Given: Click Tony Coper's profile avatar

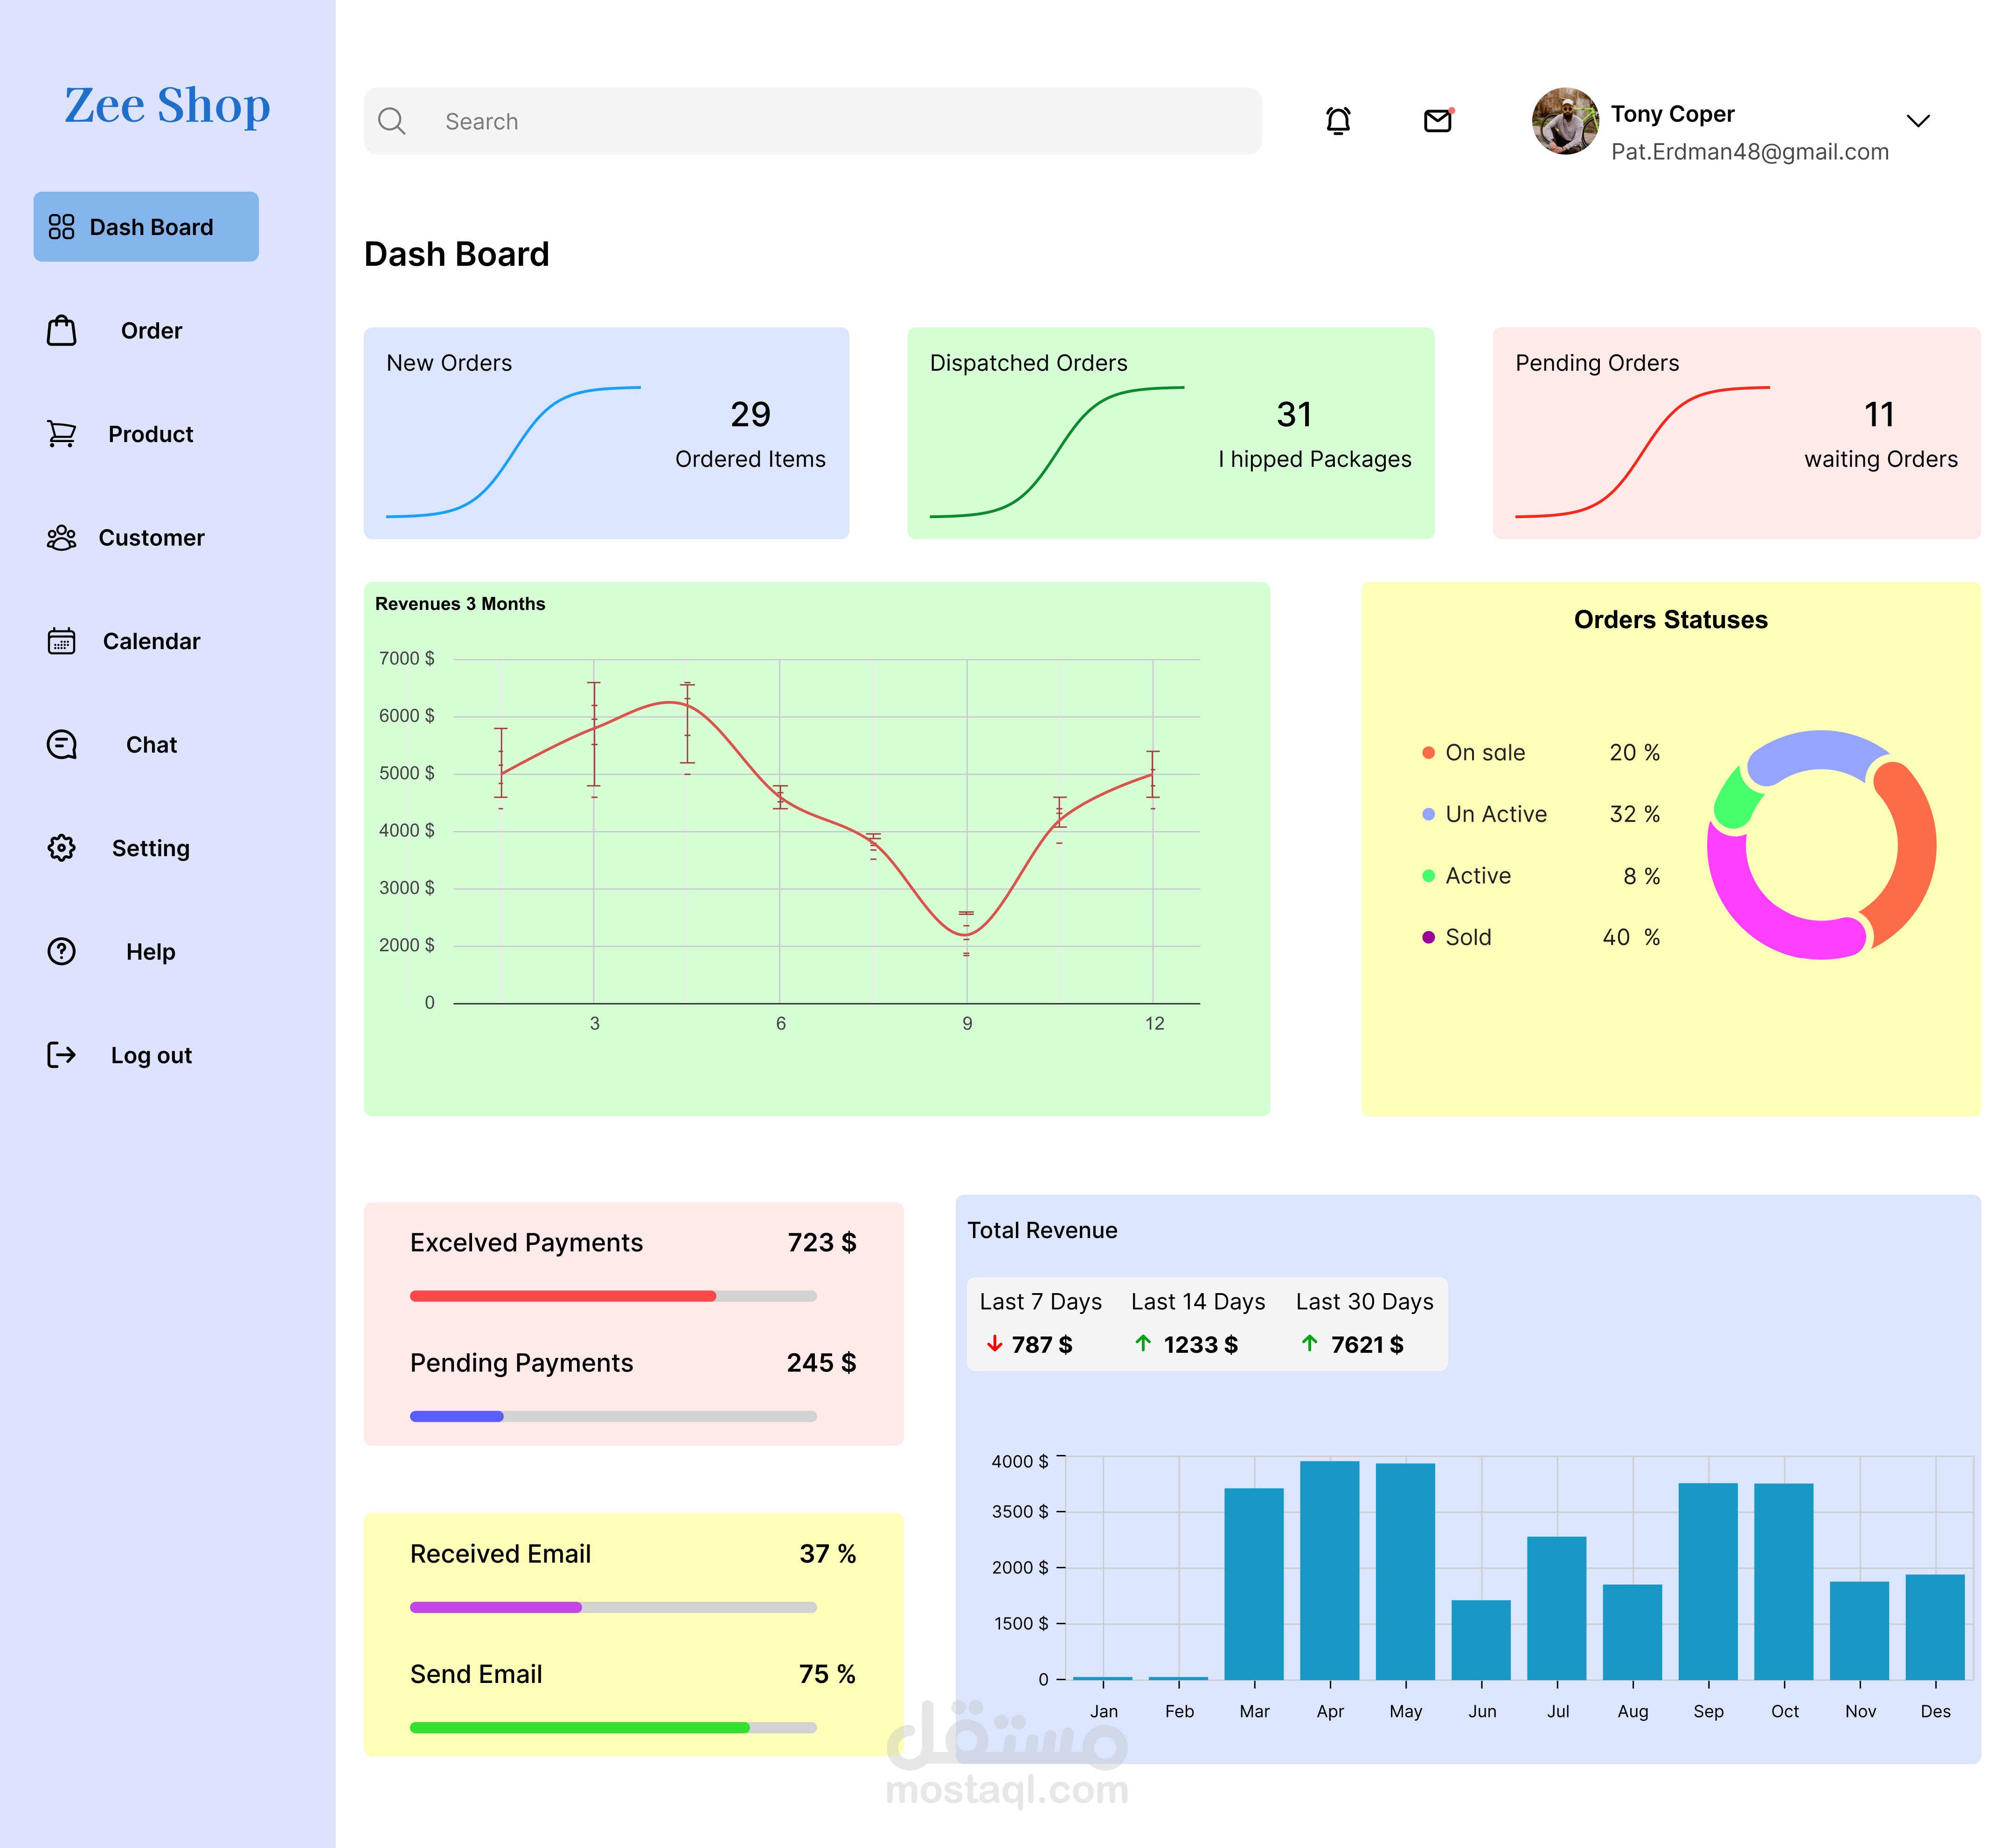Looking at the screenshot, I should tap(1565, 121).
